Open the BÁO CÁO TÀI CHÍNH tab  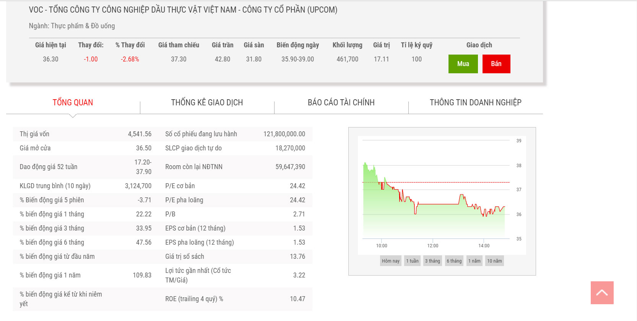pyautogui.click(x=341, y=102)
